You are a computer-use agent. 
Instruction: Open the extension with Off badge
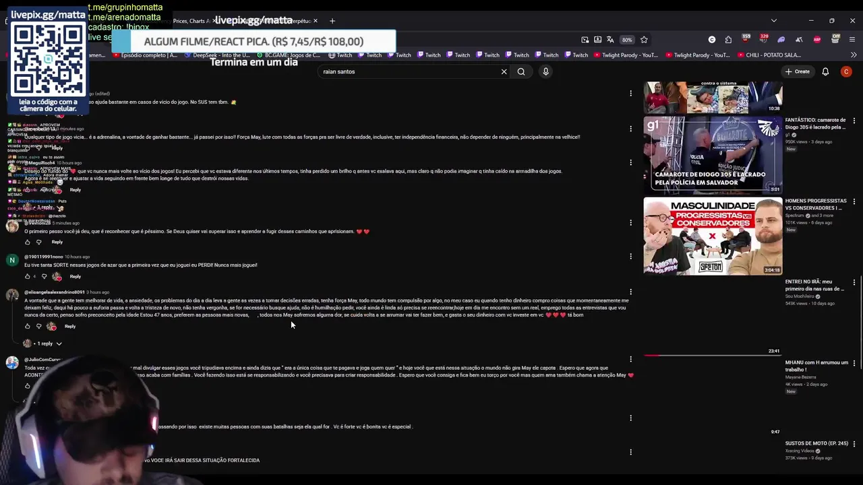835,39
